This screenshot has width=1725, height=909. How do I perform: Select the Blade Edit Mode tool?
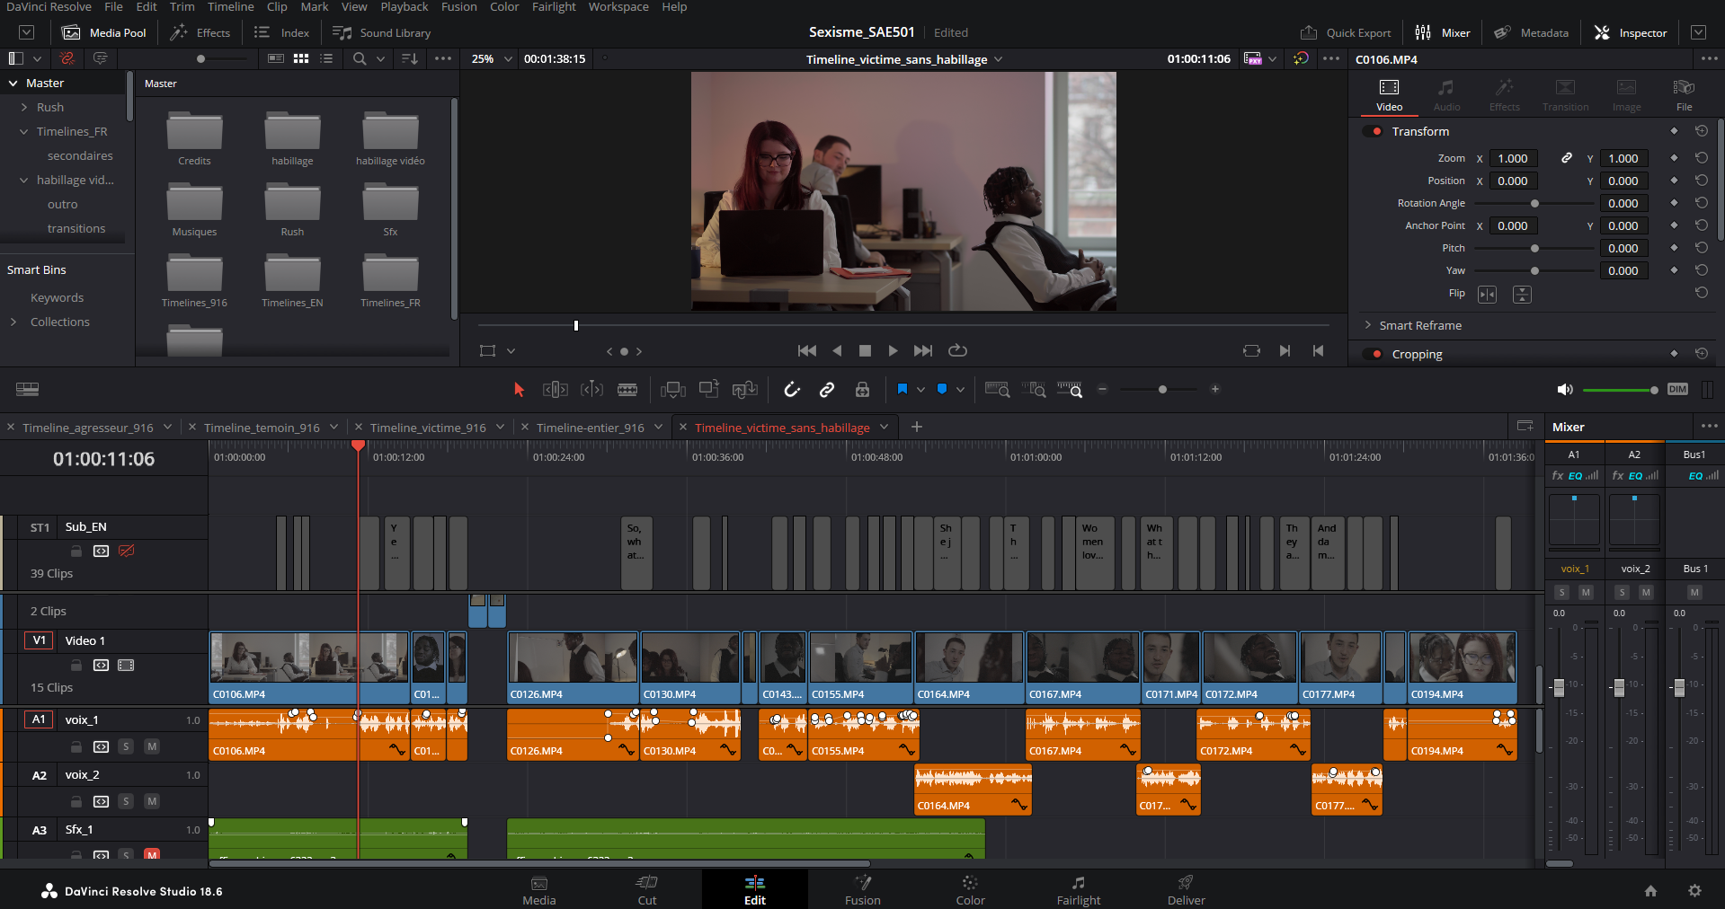click(627, 389)
